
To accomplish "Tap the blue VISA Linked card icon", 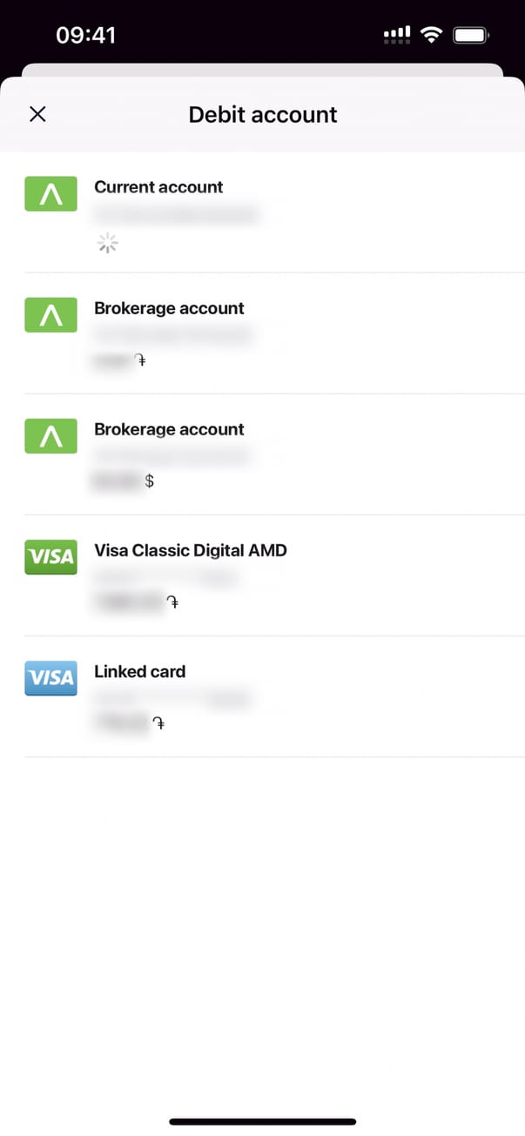I will [50, 679].
